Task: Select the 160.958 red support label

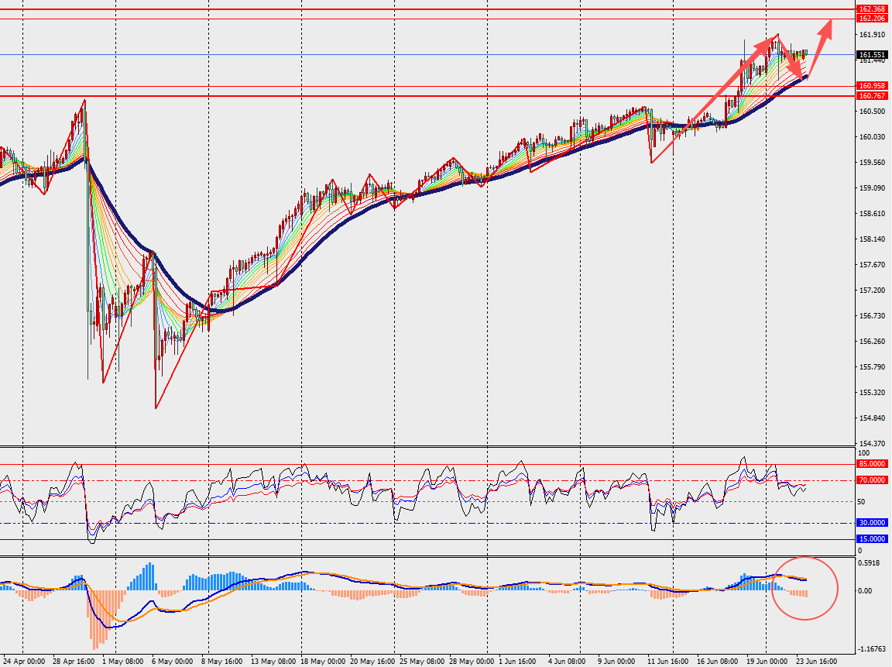Action: (x=872, y=86)
